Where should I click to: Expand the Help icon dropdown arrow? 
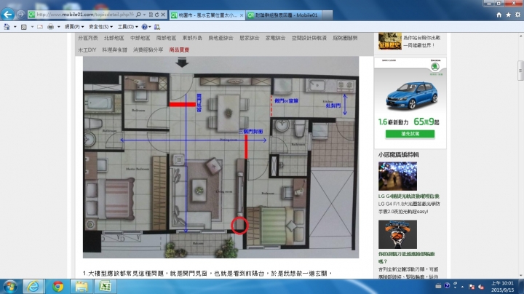[x=150, y=27]
